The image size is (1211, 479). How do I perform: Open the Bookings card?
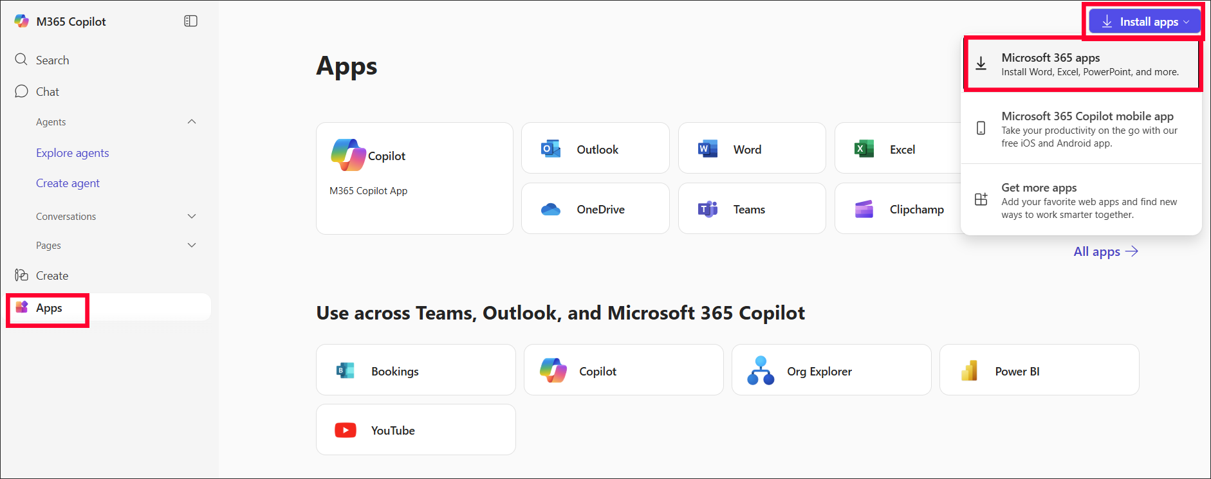[x=416, y=370]
